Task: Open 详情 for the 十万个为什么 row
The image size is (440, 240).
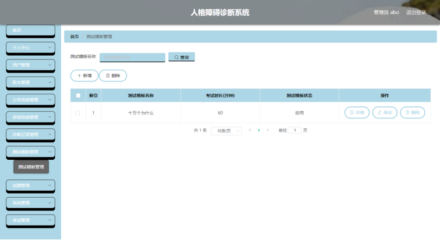Action: coord(357,113)
